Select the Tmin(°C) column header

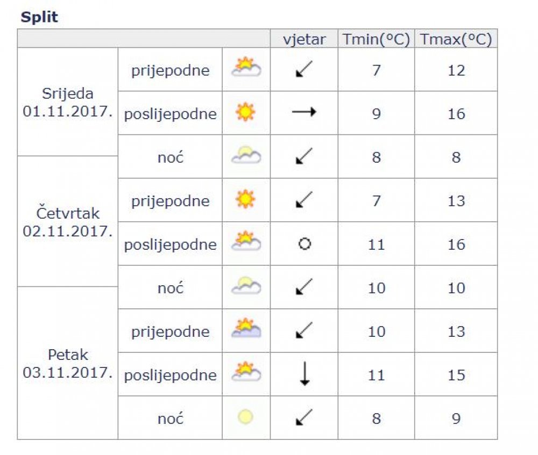(x=376, y=39)
